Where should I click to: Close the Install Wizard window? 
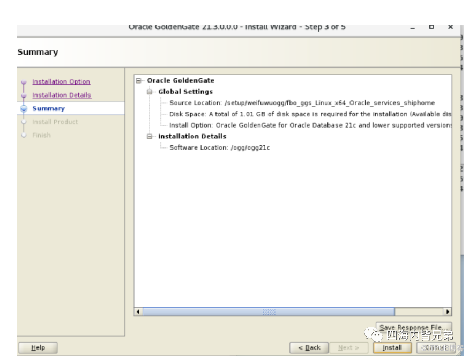(450, 27)
